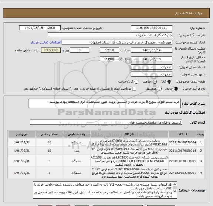Image resolution: width=213 pixels, height=206 pixels.
Task: Click the SP608K MICRONET switch item name
Action: click(x=129, y=142)
